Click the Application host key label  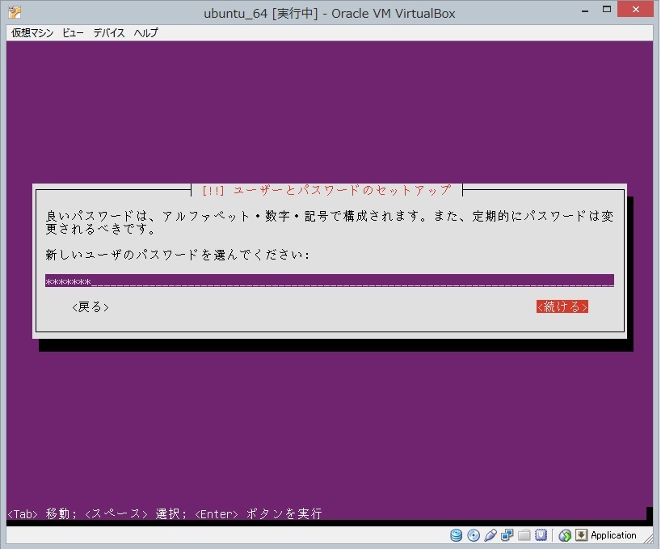pyautogui.click(x=613, y=535)
